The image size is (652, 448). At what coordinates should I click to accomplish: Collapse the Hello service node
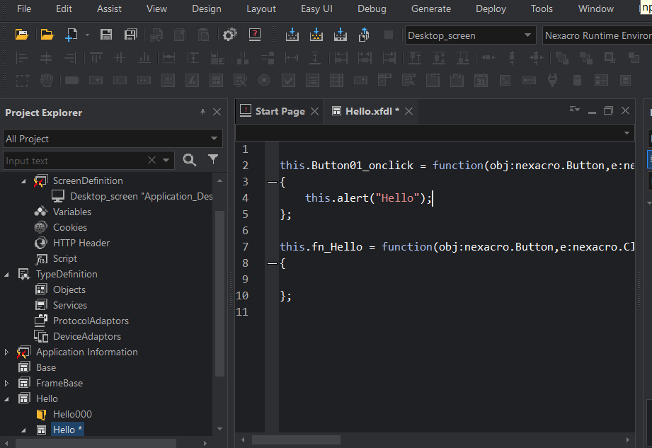(6, 399)
